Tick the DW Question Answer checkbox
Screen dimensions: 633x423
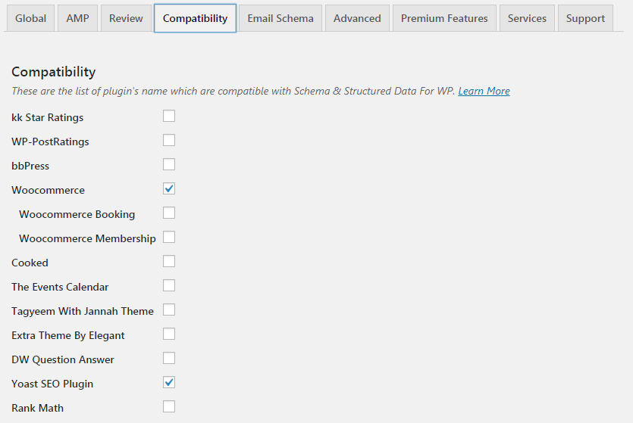click(x=169, y=358)
